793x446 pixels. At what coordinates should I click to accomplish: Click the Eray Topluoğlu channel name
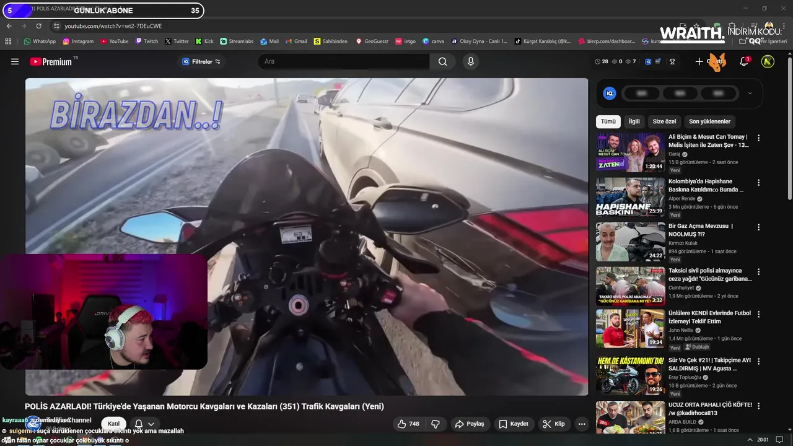coord(684,377)
